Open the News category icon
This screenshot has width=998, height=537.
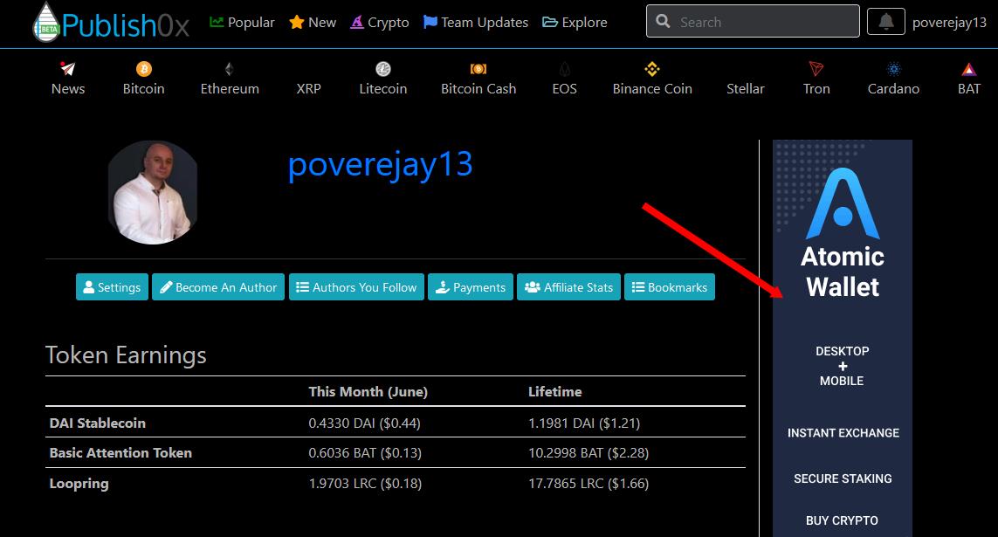67,69
